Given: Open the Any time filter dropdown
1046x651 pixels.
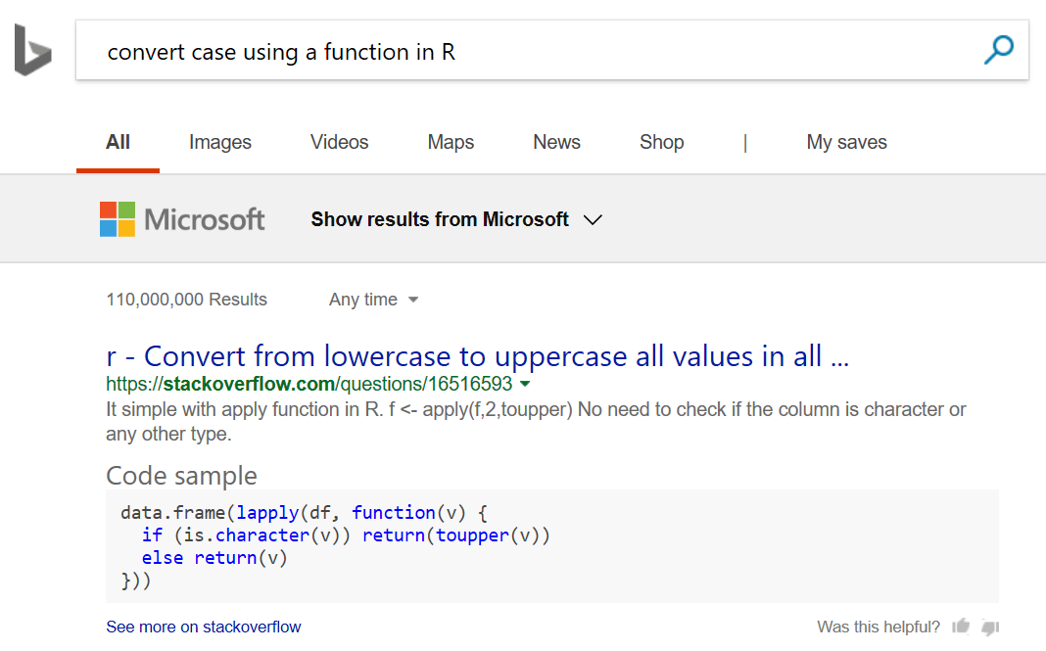Looking at the screenshot, I should point(373,300).
